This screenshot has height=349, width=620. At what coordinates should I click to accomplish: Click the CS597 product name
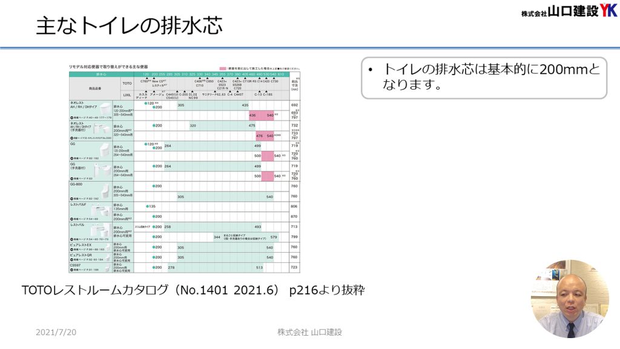75,265
